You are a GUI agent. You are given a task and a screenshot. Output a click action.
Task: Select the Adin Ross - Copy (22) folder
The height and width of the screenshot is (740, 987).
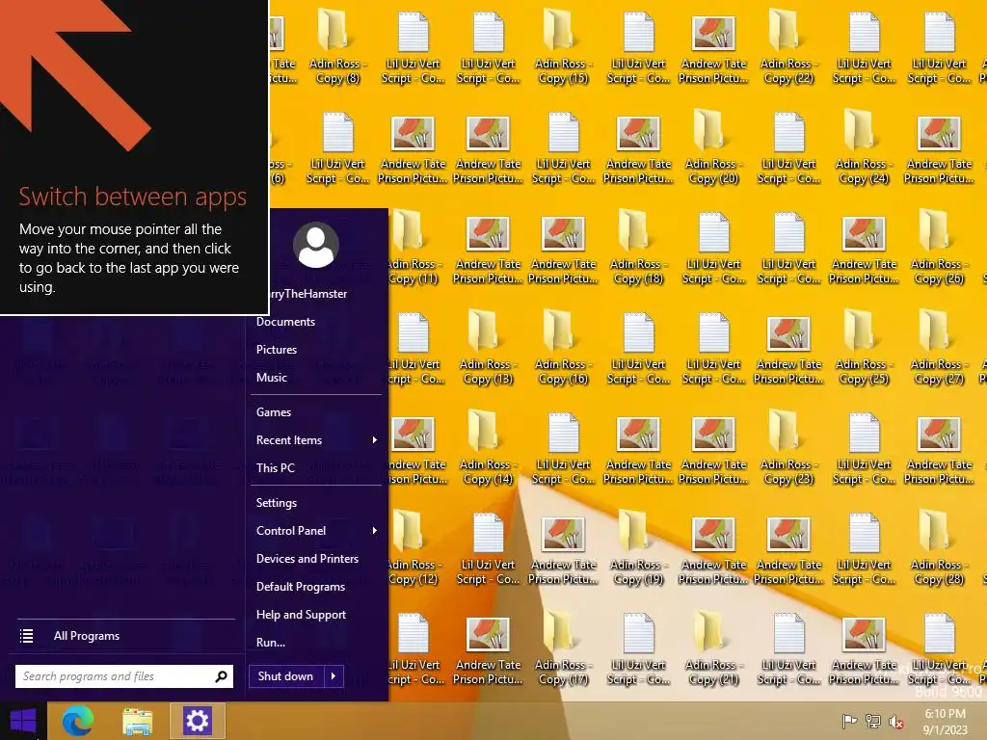(x=788, y=45)
